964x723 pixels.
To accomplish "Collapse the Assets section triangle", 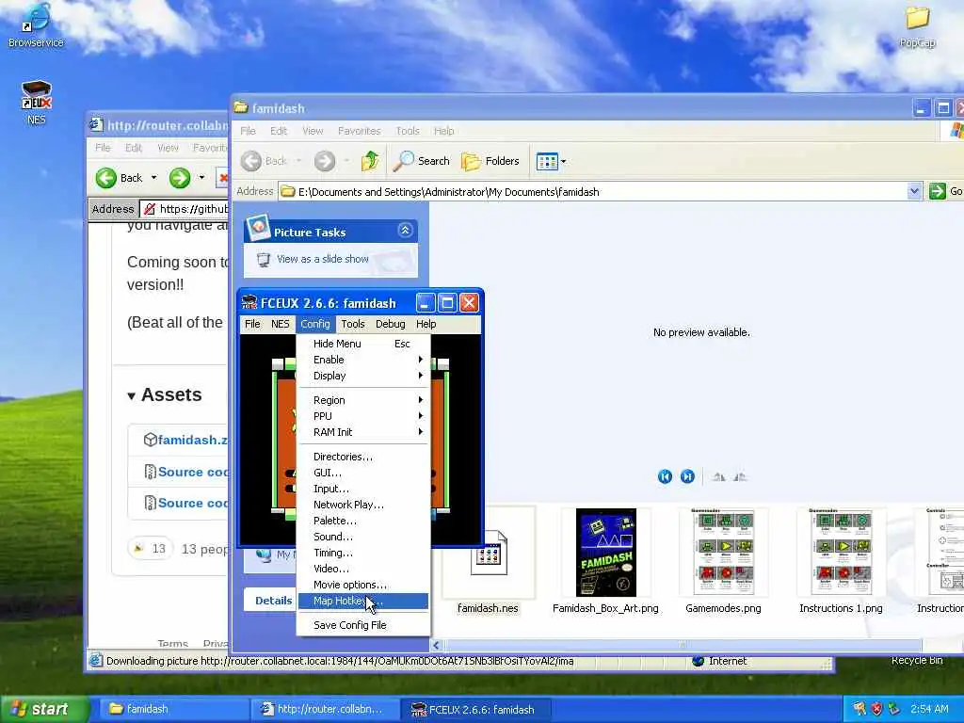I will coord(131,396).
